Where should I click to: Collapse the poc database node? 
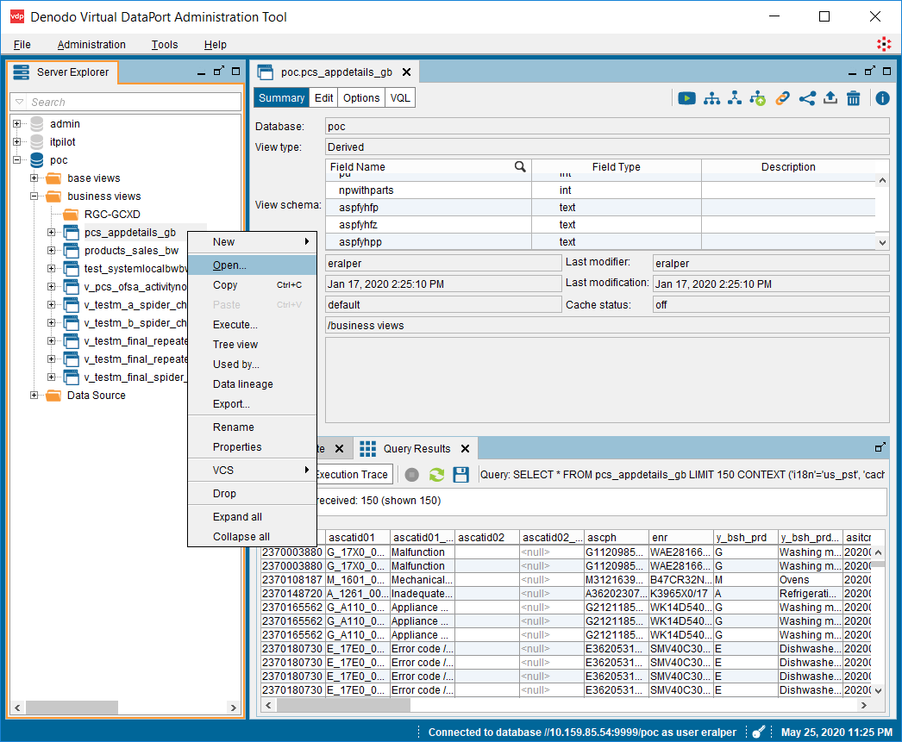16,159
